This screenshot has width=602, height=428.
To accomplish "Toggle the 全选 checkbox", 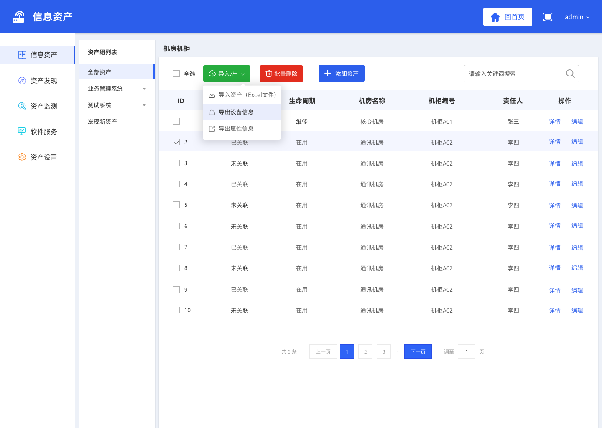I will [176, 74].
